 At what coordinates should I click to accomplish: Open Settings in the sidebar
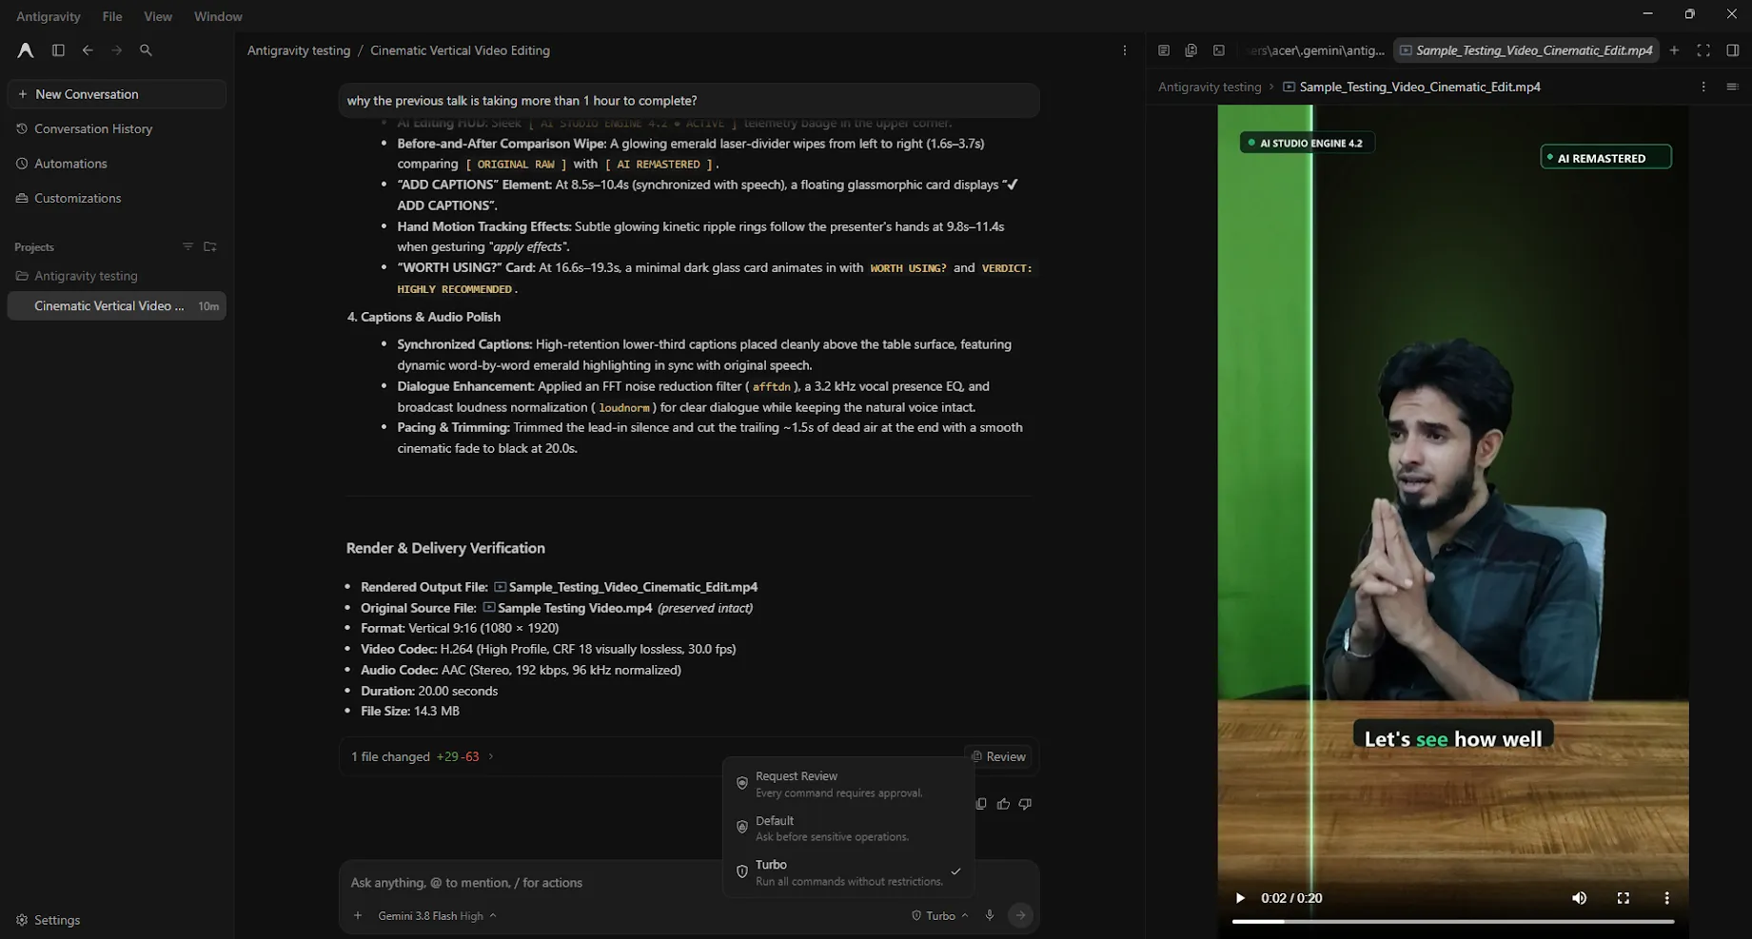click(48, 920)
